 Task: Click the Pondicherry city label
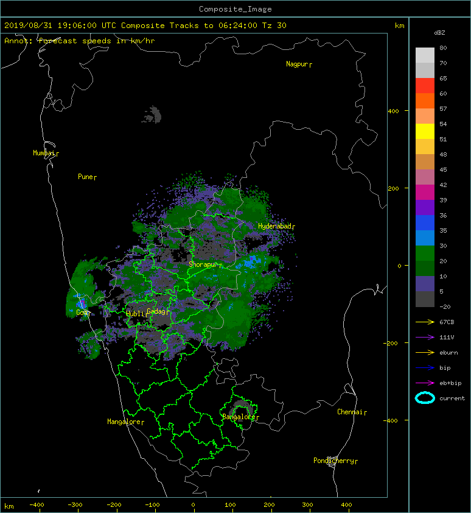tap(333, 461)
